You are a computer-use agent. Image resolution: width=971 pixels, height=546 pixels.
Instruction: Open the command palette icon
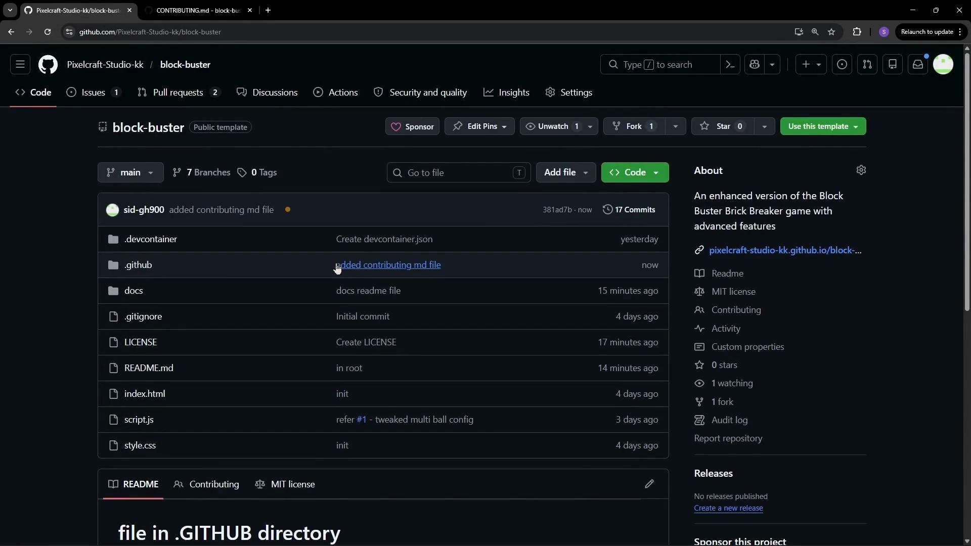point(730,64)
